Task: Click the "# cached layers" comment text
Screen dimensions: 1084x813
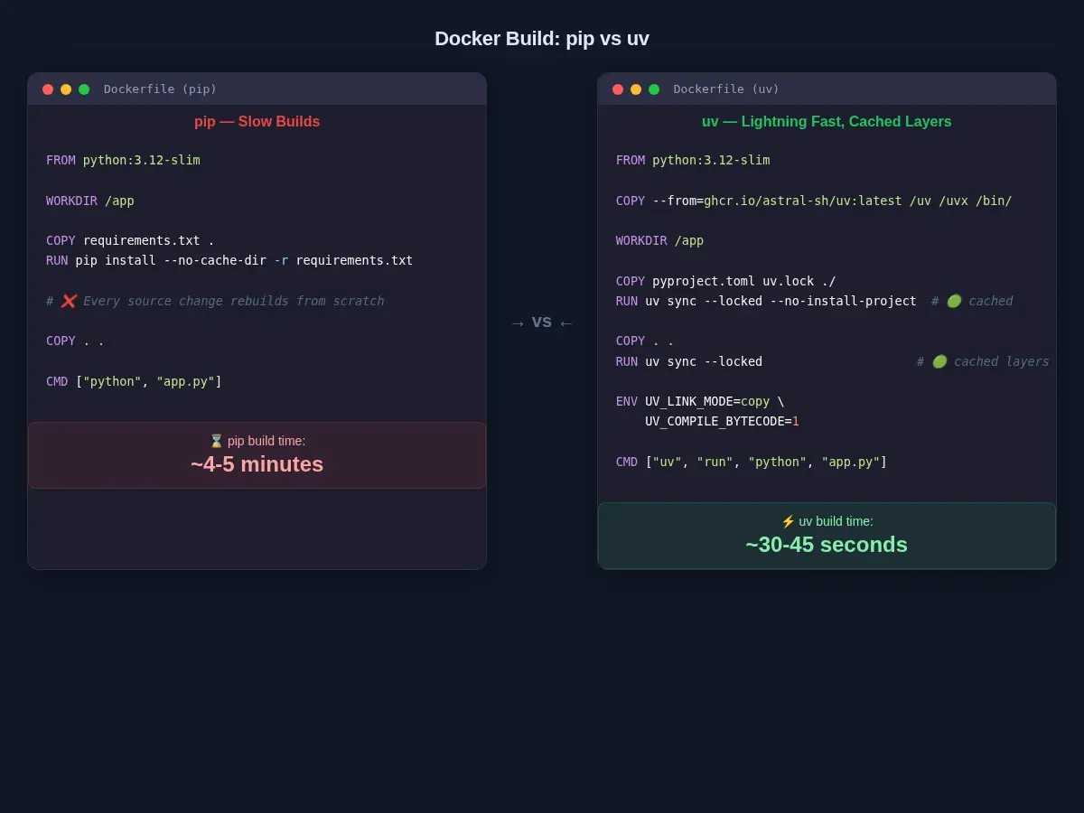Action: [x=983, y=361]
